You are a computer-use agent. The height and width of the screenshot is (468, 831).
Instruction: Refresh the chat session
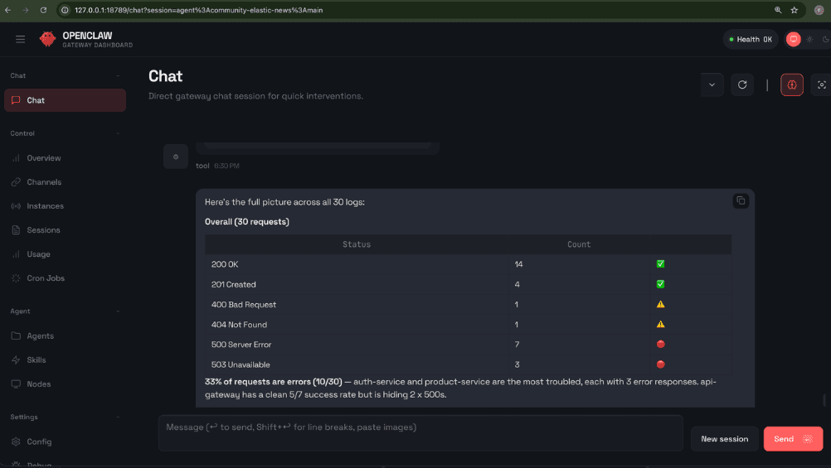coord(742,84)
